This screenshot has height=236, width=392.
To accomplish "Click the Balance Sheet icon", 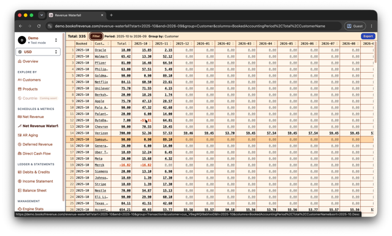I will (20, 191).
